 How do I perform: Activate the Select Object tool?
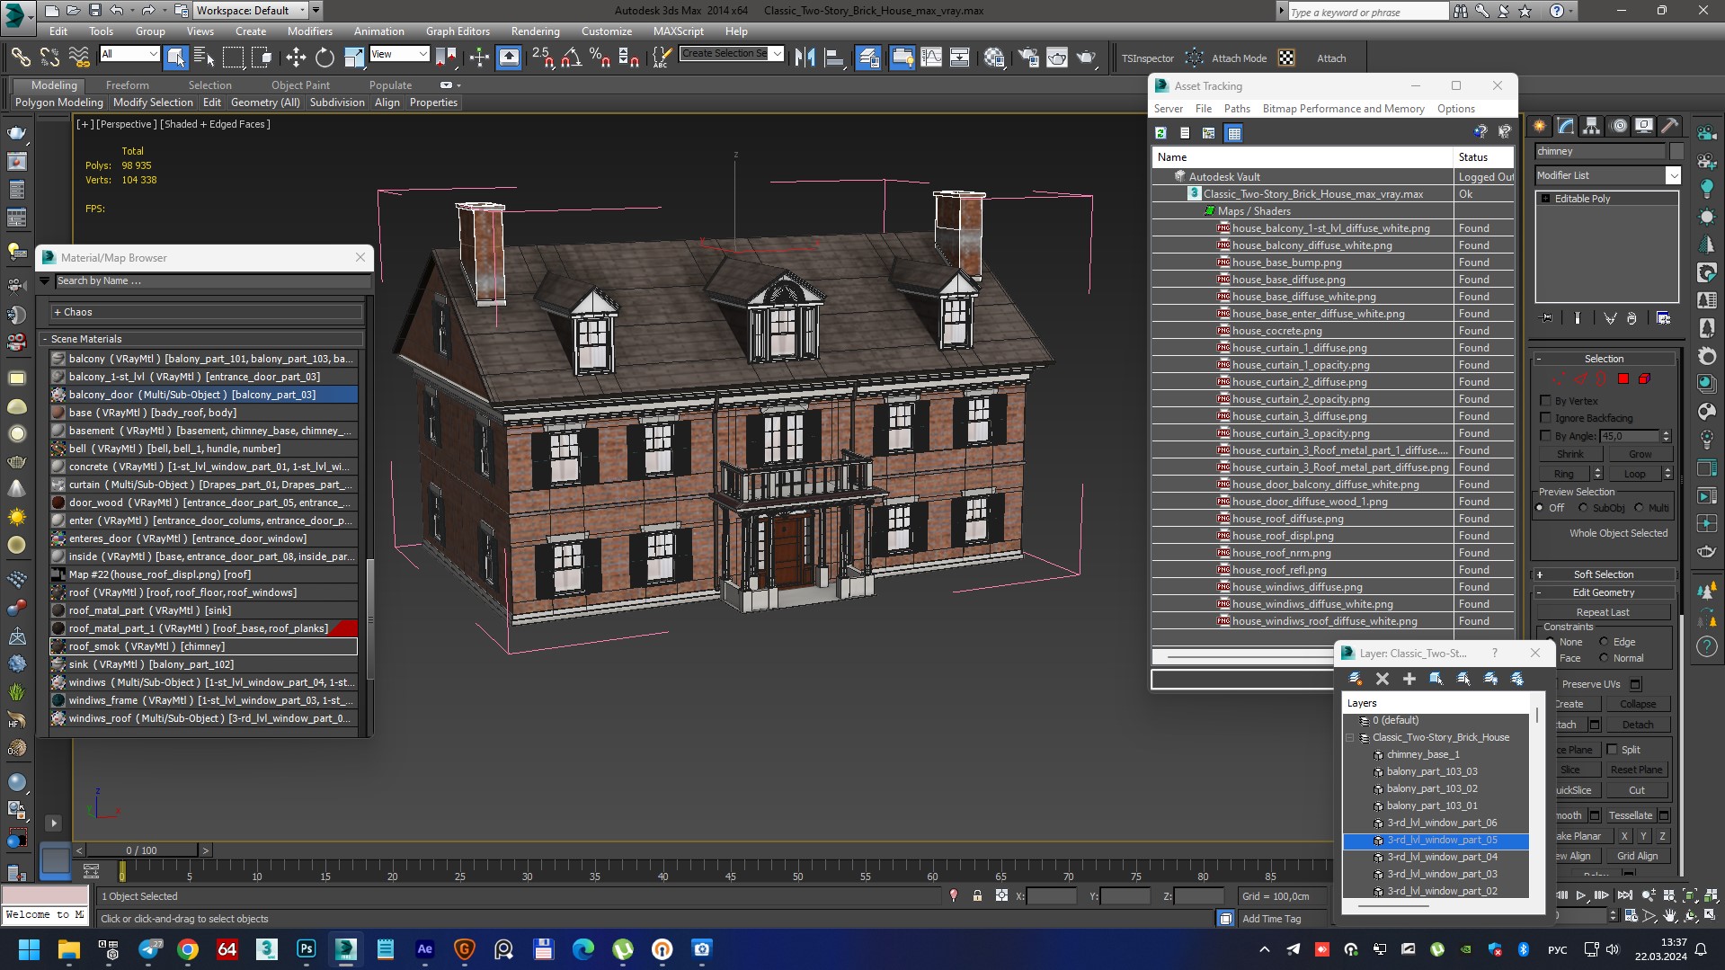pyautogui.click(x=175, y=58)
